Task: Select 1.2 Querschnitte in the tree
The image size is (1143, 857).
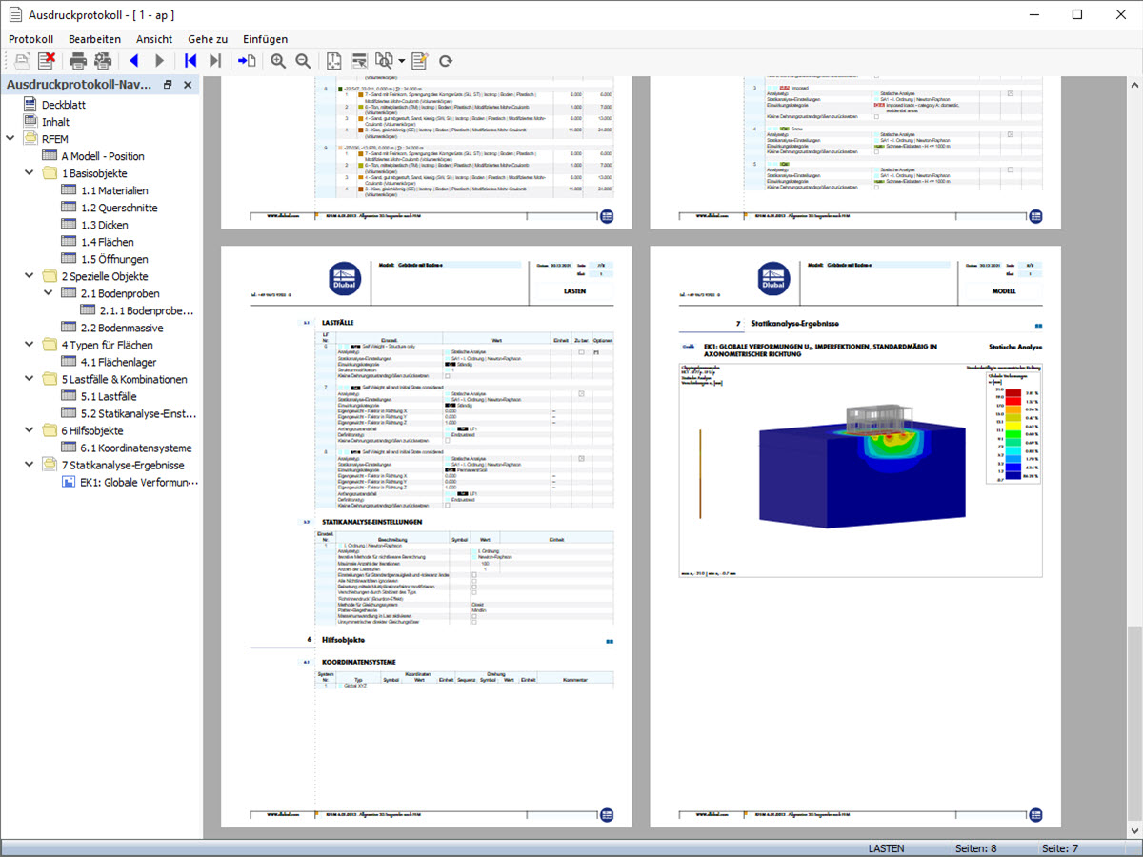Action: 119,208
